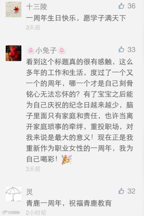Open 小兔子's red flower avatar

click(x=14, y=53)
